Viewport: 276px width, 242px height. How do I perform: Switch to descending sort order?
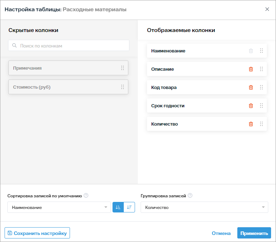(129, 207)
